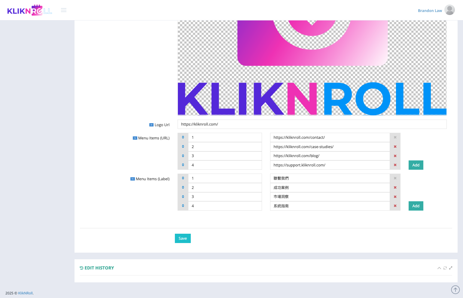Open the KlikNRoll footer link
The height and width of the screenshot is (298, 463).
coord(25,293)
